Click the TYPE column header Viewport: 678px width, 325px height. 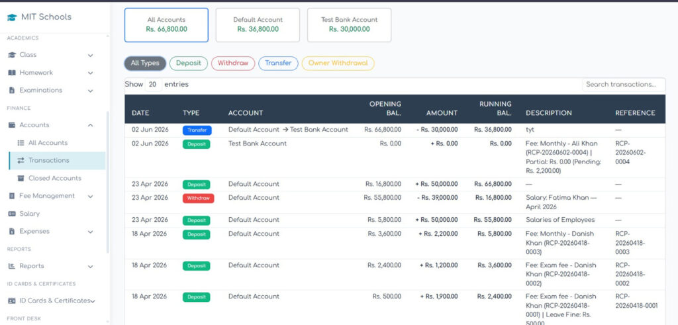coord(191,113)
